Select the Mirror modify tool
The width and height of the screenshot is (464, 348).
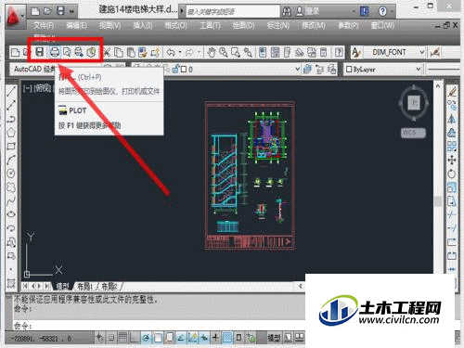(452, 119)
